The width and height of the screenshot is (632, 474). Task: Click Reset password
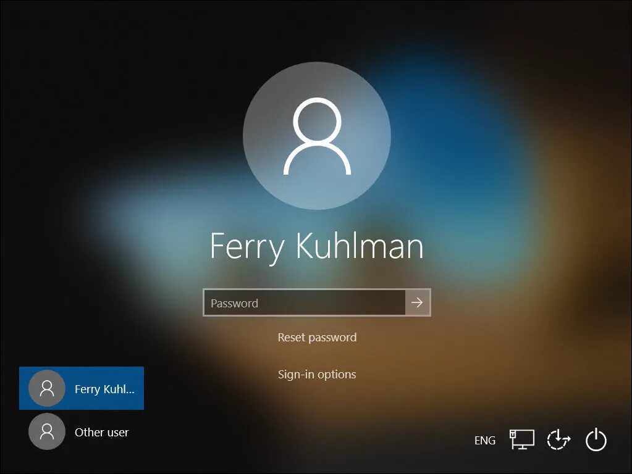(317, 337)
